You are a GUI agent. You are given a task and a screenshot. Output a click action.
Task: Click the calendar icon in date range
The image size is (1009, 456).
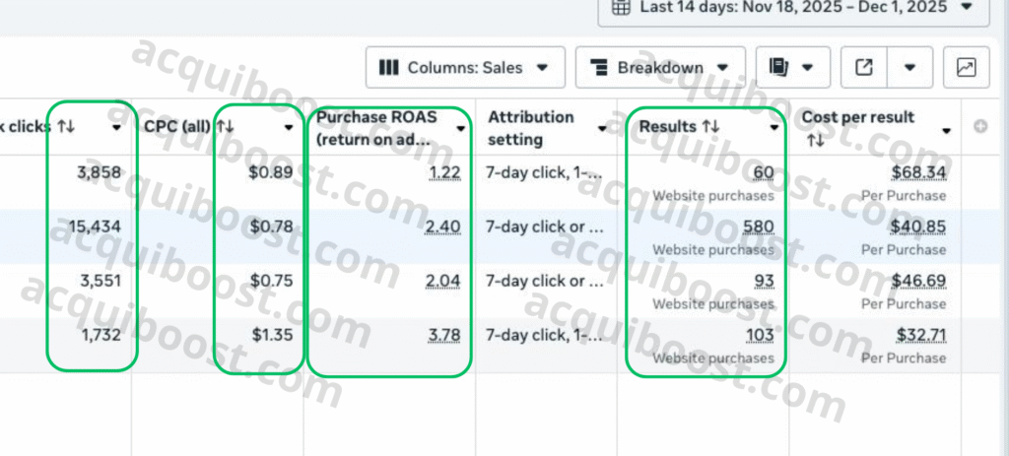pyautogui.click(x=621, y=7)
